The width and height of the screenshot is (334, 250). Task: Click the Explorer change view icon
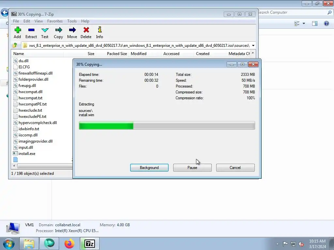pyautogui.click(x=297, y=23)
